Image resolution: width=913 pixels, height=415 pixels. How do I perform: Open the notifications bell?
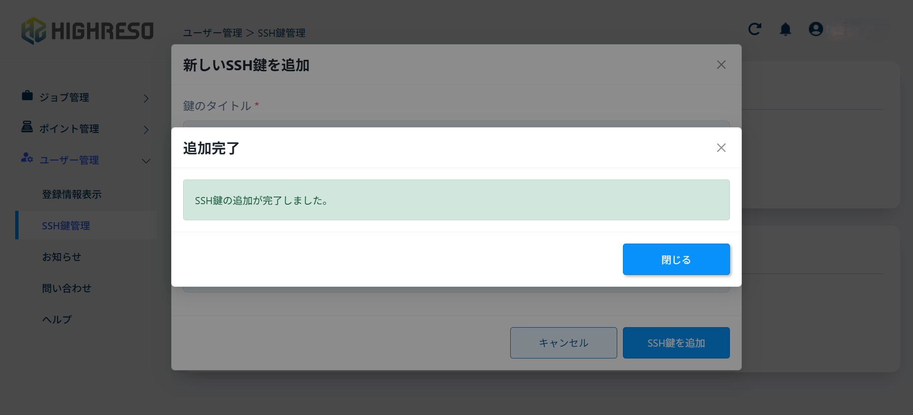point(785,29)
